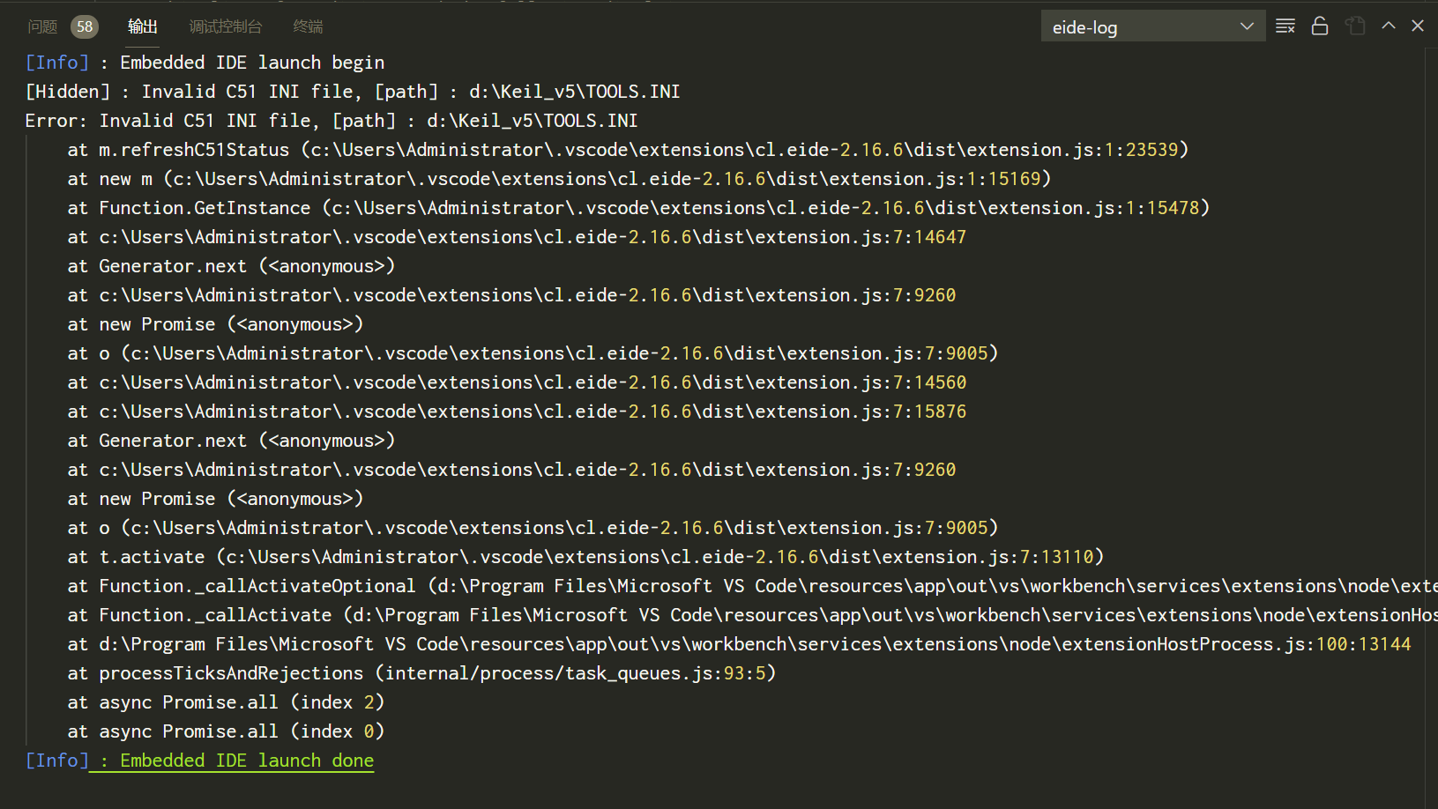
Task: Click the problems counter badge showing 58
Action: tap(85, 26)
